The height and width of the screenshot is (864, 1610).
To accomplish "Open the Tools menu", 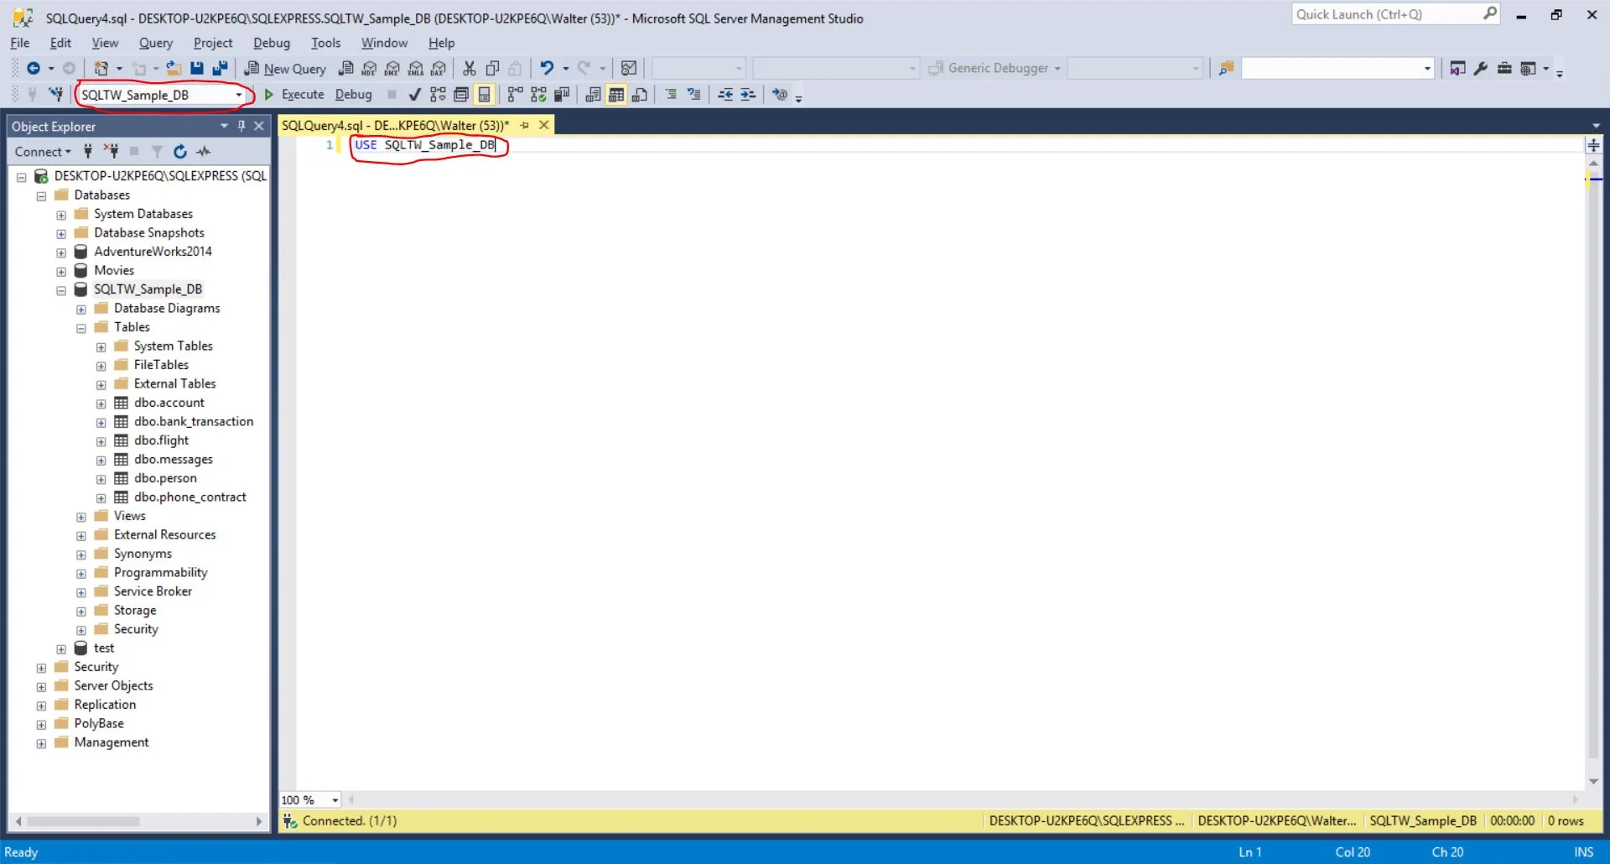I will [325, 43].
